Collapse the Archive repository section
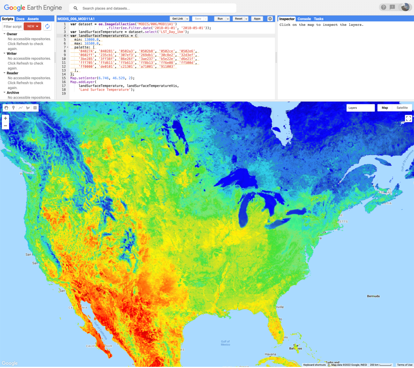 click(4, 92)
